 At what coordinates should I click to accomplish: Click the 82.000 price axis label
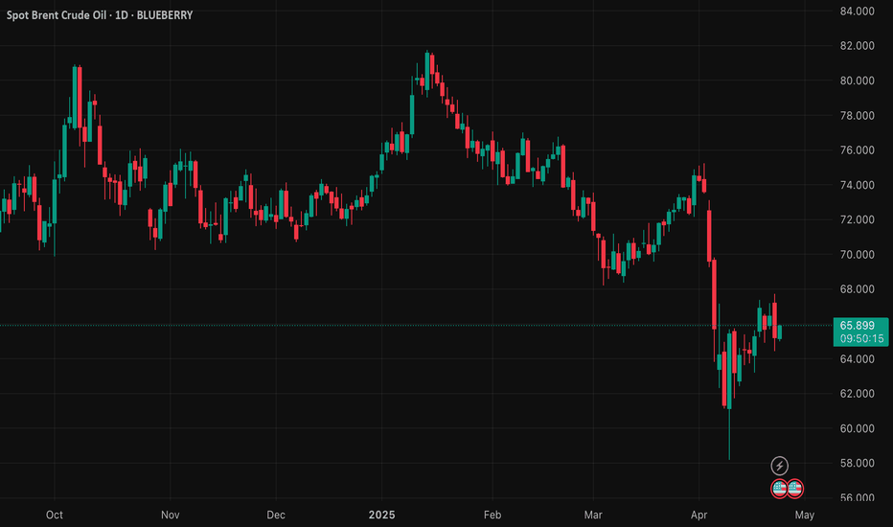(x=858, y=46)
